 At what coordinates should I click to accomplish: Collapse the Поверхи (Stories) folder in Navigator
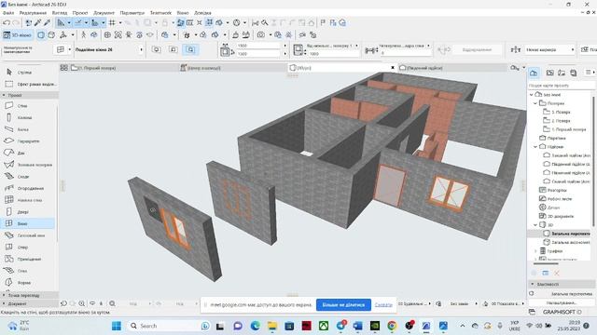pyautogui.click(x=535, y=103)
